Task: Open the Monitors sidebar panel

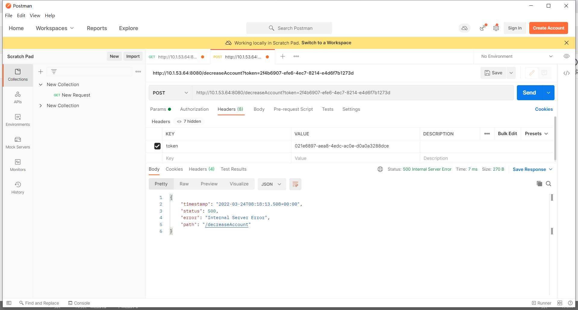Action: tap(18, 165)
